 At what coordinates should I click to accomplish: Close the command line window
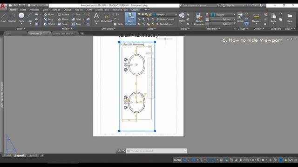point(119,151)
